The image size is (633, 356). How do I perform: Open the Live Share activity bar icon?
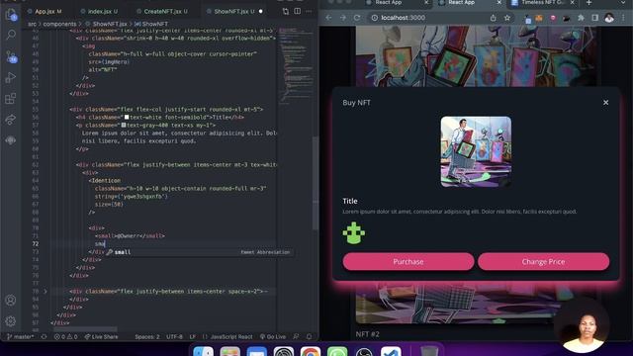pyautogui.click(x=11, y=120)
